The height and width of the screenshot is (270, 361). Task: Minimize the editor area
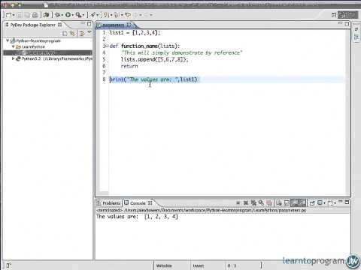pyautogui.click(x=340, y=23)
